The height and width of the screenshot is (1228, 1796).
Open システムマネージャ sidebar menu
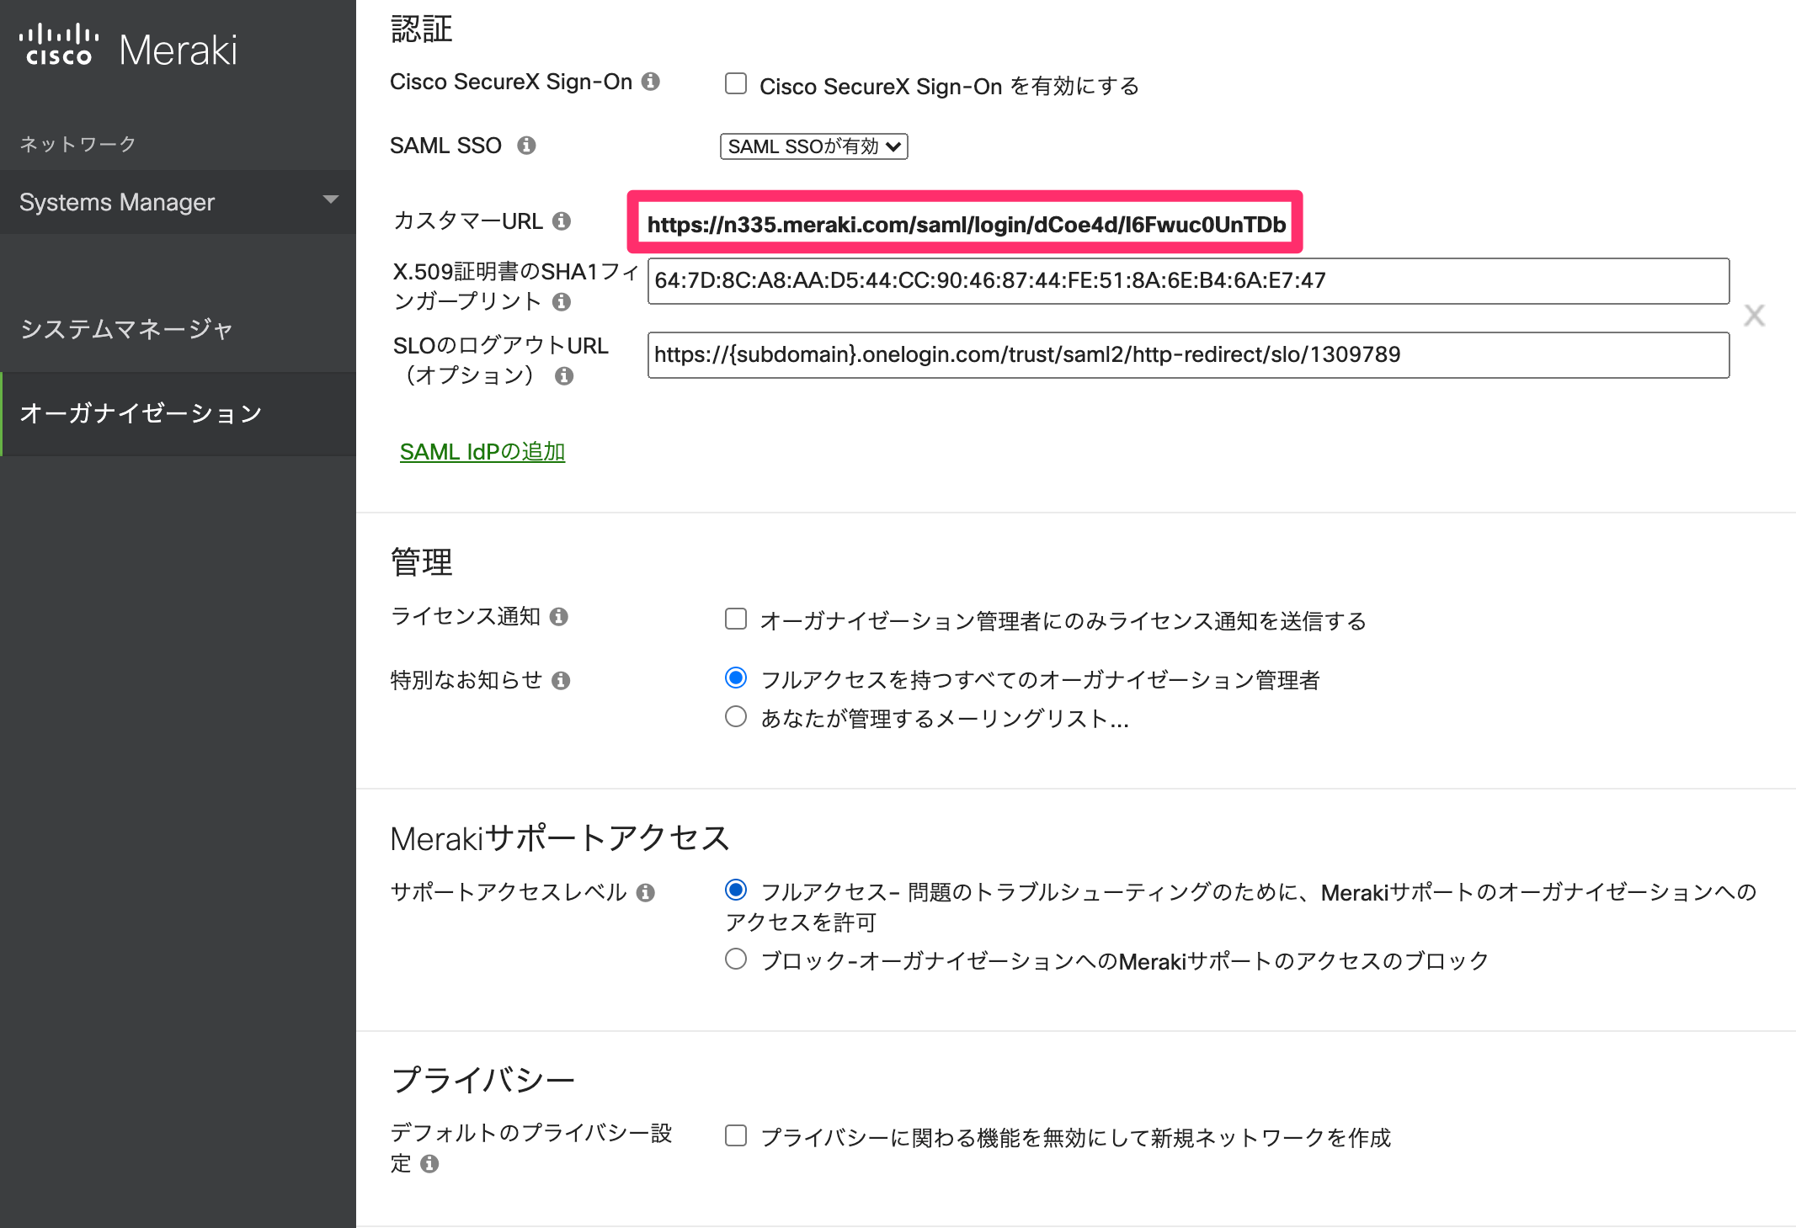click(x=179, y=329)
